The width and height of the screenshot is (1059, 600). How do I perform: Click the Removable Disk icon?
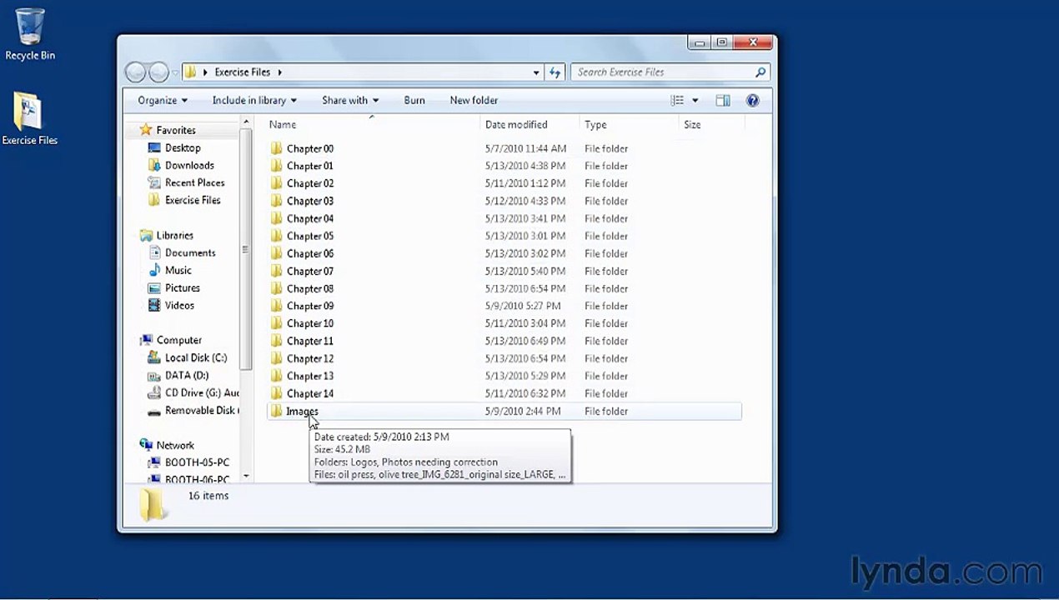click(x=154, y=411)
